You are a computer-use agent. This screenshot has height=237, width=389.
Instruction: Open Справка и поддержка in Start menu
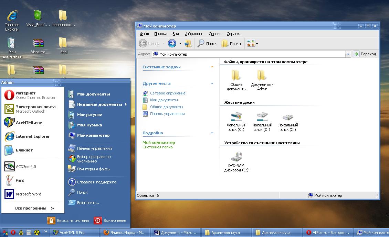pyautogui.click(x=97, y=182)
